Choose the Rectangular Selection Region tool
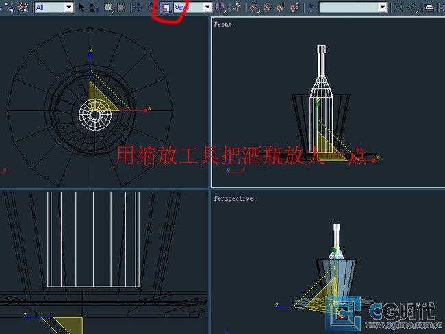 coord(108,8)
